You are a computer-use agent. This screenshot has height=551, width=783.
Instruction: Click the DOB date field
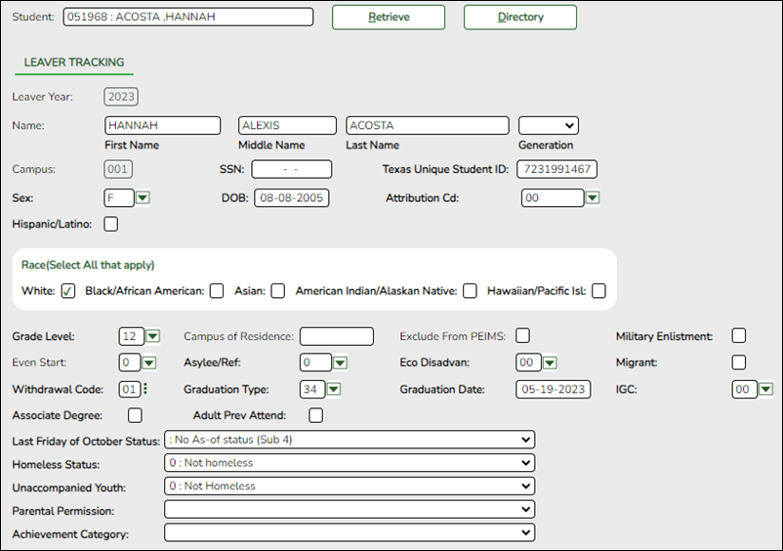292,197
